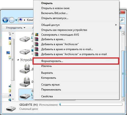This screenshot has height=115, width=127.
Task: Click the Back navigation arrow button
Action: [x=5, y=20]
